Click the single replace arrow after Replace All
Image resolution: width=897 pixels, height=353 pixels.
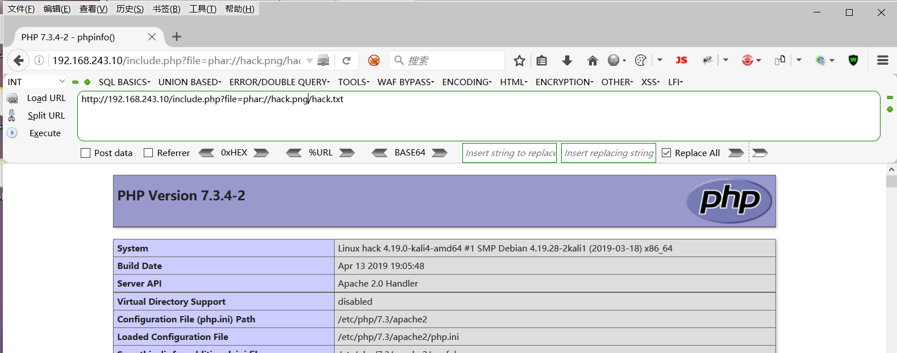point(736,153)
